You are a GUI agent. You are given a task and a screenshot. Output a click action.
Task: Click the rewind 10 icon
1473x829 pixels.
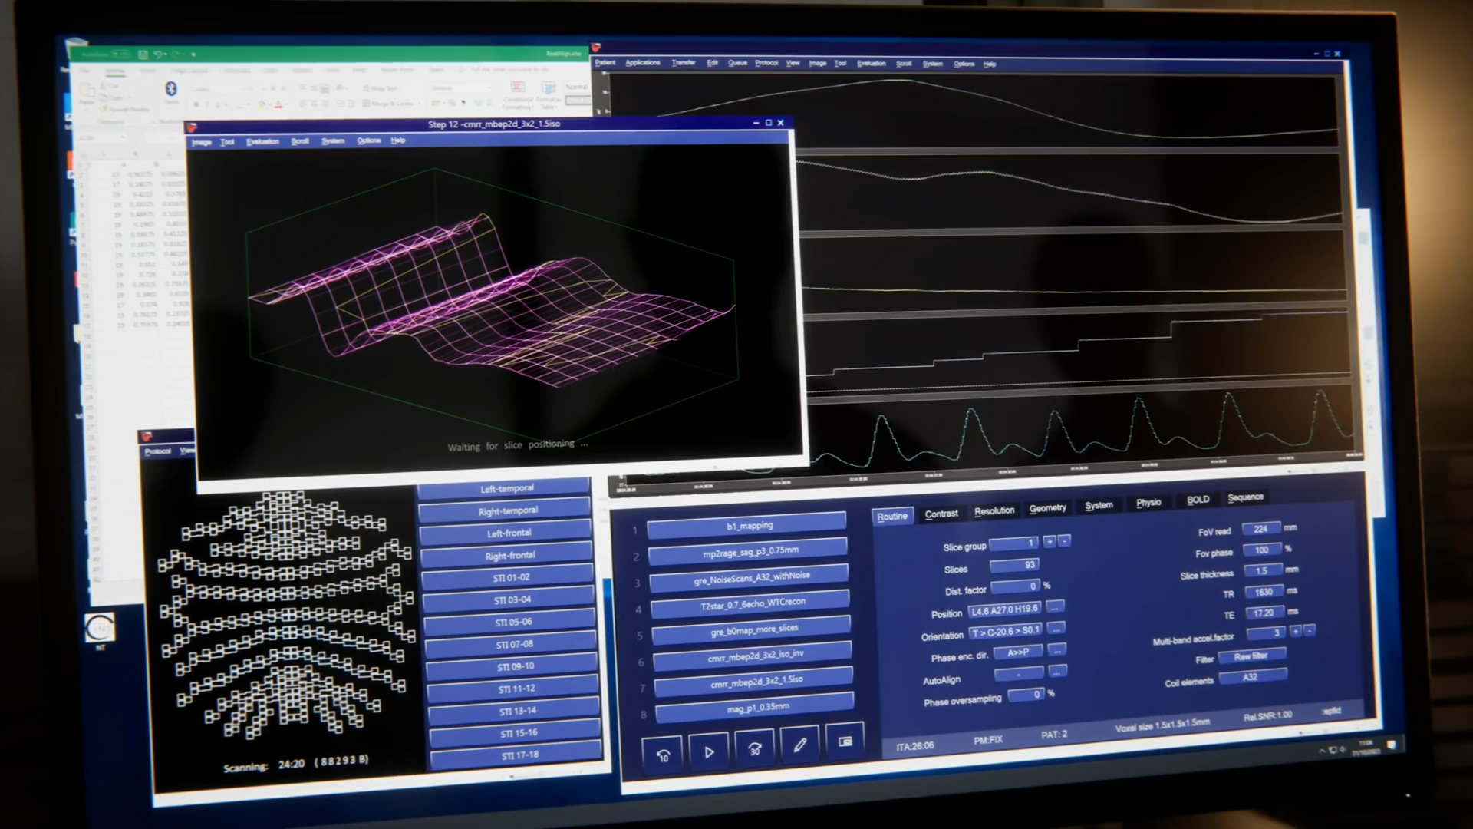point(664,754)
